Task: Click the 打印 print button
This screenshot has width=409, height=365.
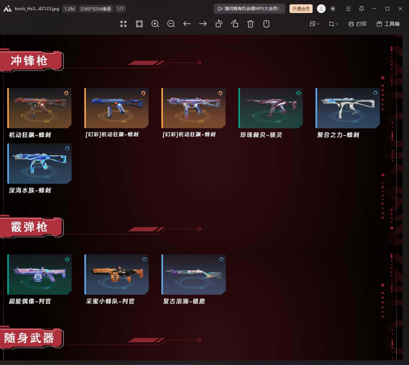Action: pos(357,24)
